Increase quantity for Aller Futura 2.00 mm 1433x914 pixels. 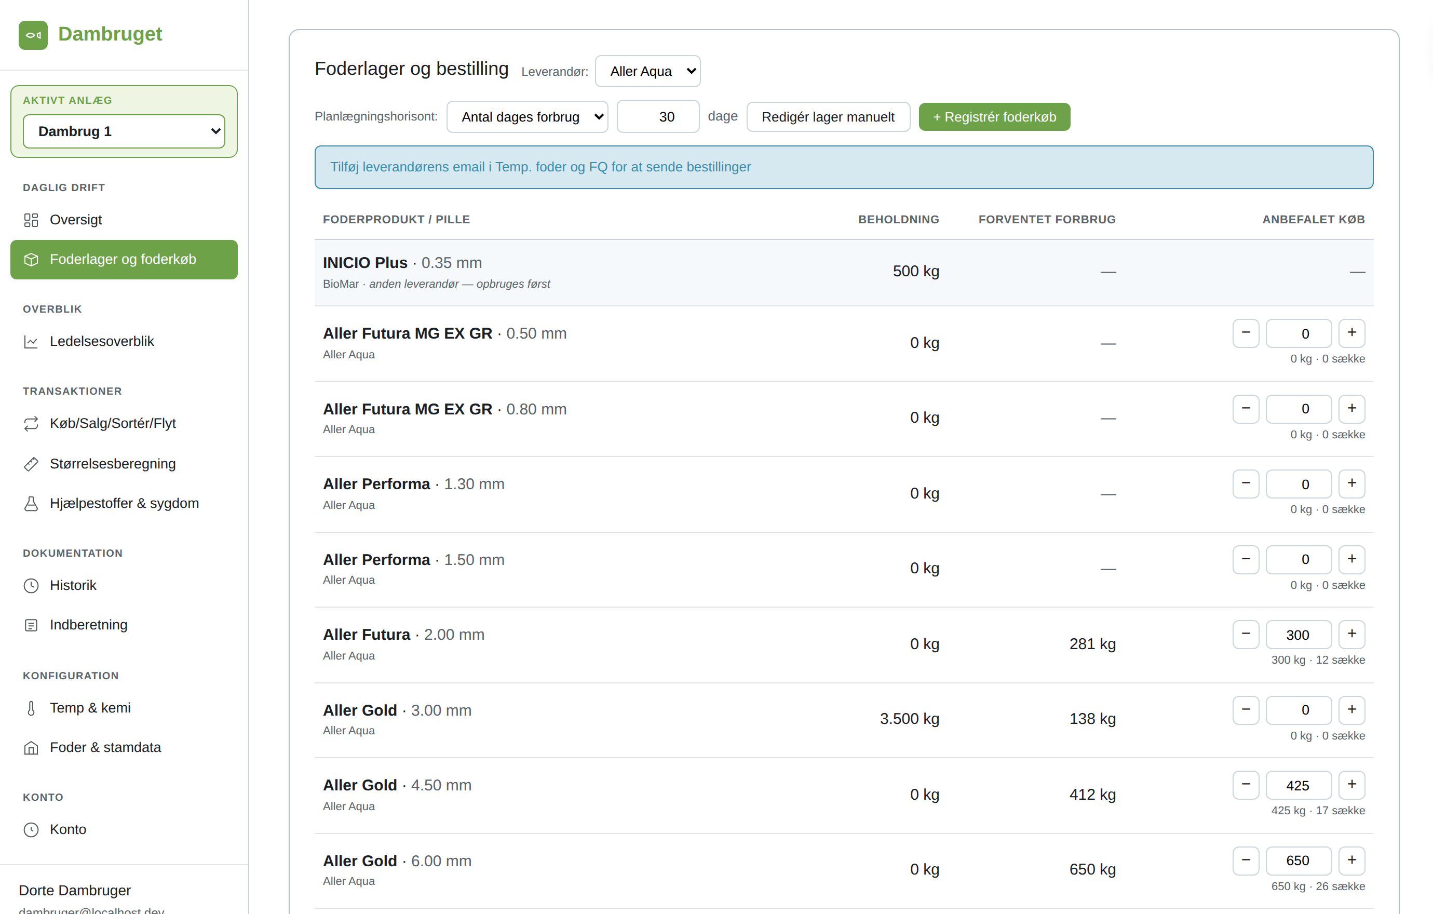point(1351,634)
